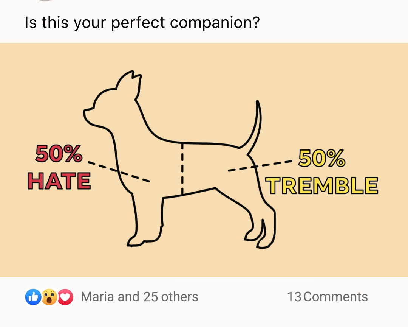Click the red heart Love reaction icon
The width and height of the screenshot is (408, 327).
[x=65, y=297]
